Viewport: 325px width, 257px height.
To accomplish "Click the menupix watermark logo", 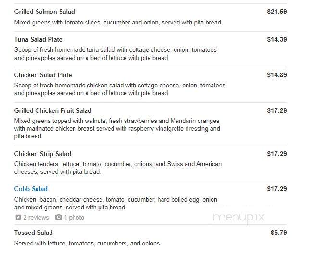I will click(239, 218).
